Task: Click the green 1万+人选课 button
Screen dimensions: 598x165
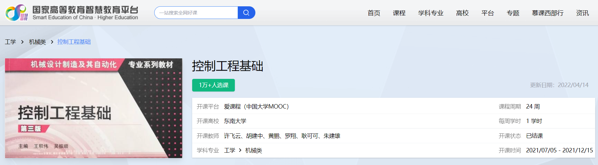Action: [213, 85]
